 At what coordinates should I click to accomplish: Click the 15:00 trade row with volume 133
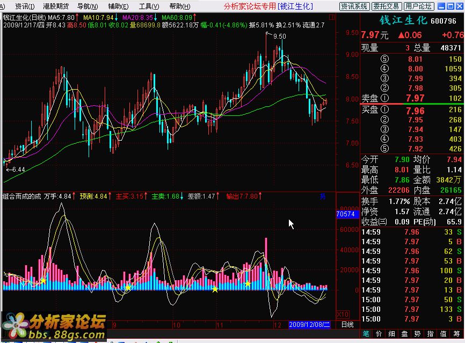(412, 310)
